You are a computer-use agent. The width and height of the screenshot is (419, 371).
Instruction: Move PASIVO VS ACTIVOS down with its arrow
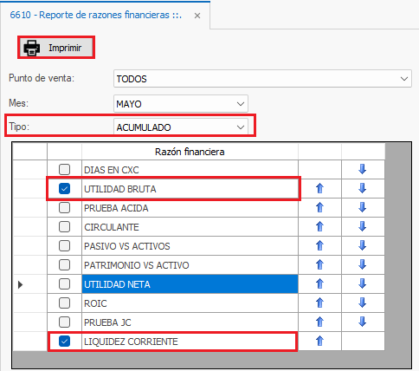click(363, 245)
